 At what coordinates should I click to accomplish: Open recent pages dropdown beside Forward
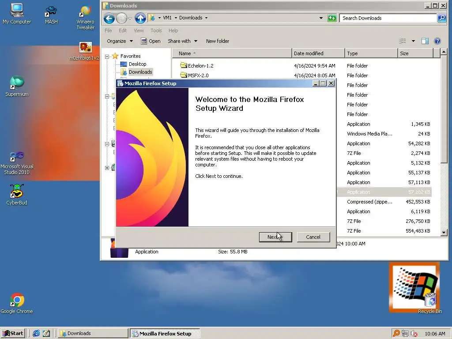[130, 19]
